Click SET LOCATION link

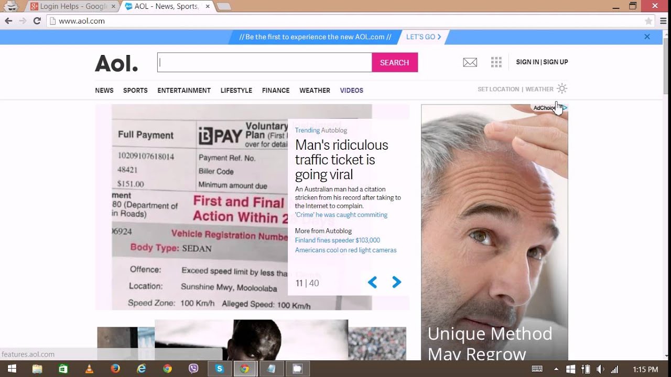tap(498, 89)
